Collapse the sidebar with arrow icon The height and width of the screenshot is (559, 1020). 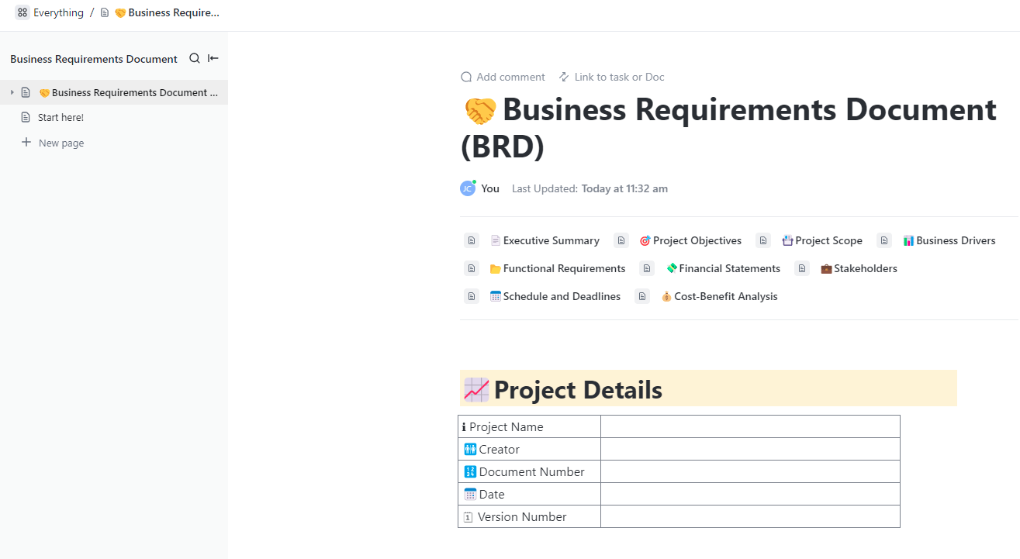click(x=213, y=58)
